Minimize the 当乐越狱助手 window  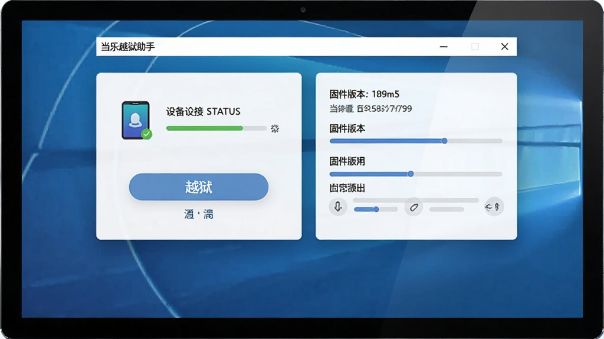pos(444,46)
